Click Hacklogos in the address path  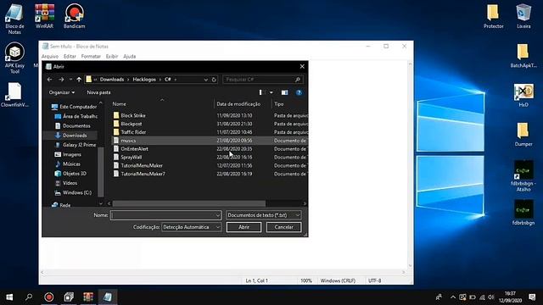[144, 80]
